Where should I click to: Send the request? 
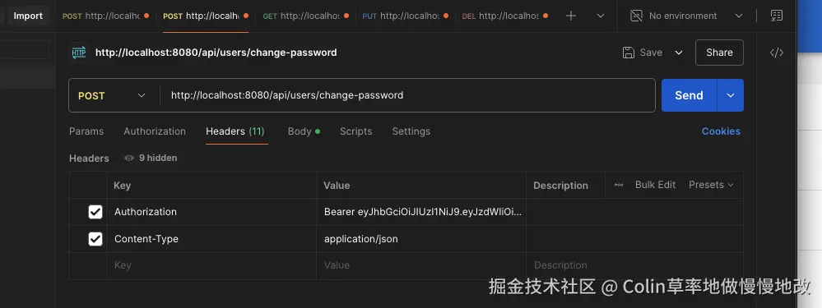coord(689,95)
